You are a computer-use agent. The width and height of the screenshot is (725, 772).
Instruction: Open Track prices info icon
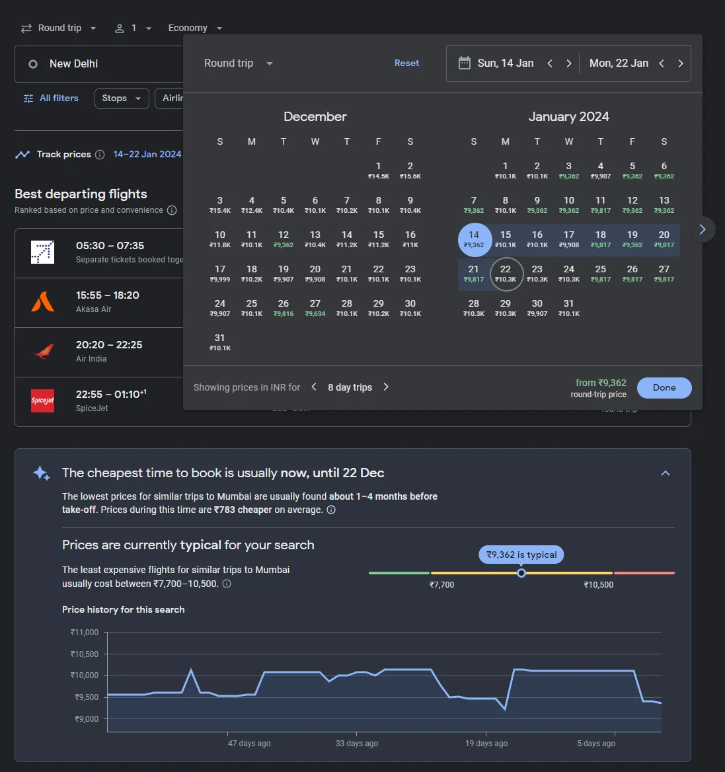point(100,155)
